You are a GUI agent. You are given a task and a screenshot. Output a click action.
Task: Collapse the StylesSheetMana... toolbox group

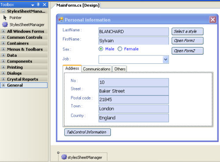point(3,11)
